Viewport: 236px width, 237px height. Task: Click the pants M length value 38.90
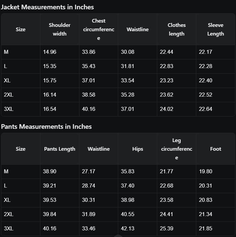click(50, 171)
